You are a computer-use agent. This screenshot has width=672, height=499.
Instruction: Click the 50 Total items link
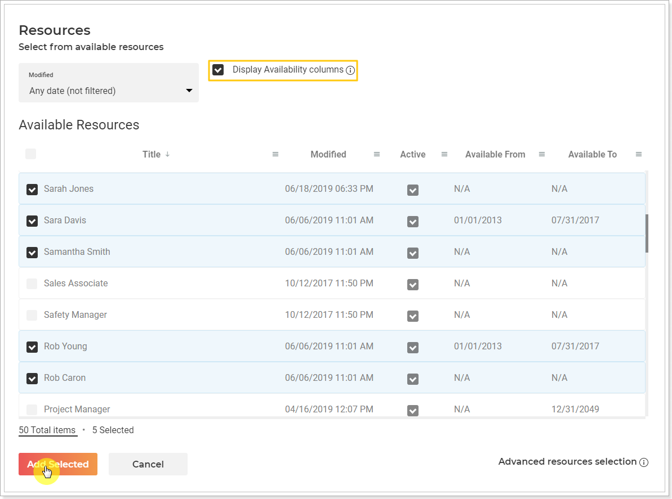click(47, 430)
